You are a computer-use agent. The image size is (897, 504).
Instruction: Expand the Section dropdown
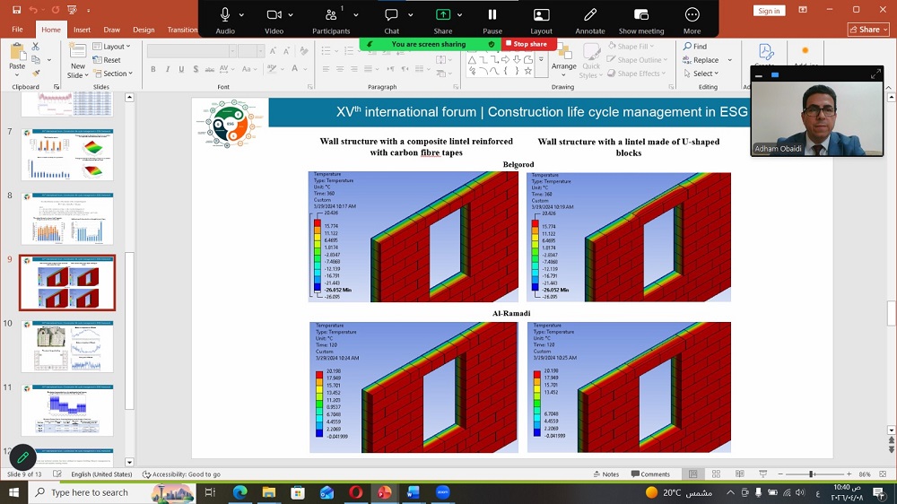point(115,74)
